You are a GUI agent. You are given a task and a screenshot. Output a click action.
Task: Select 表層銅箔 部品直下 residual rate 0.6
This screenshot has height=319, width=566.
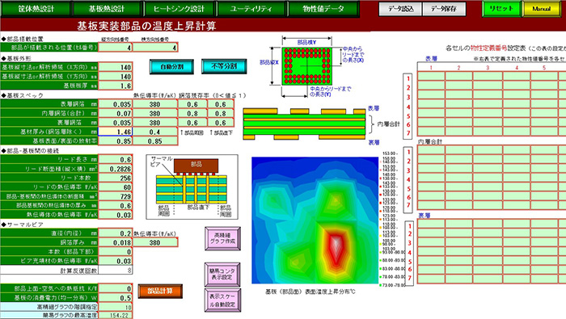(221, 104)
